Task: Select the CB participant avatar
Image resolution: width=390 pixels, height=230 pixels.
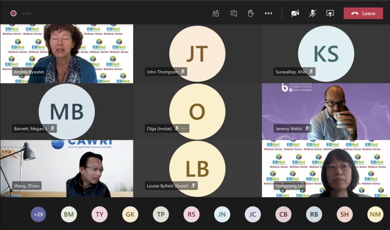Action: [x=283, y=214]
